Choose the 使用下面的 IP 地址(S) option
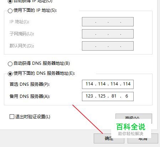This screenshot has height=147, width=160. 10,11
